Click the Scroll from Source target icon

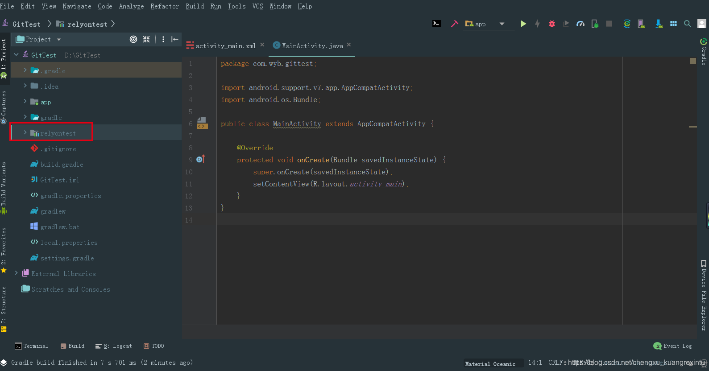[133, 39]
